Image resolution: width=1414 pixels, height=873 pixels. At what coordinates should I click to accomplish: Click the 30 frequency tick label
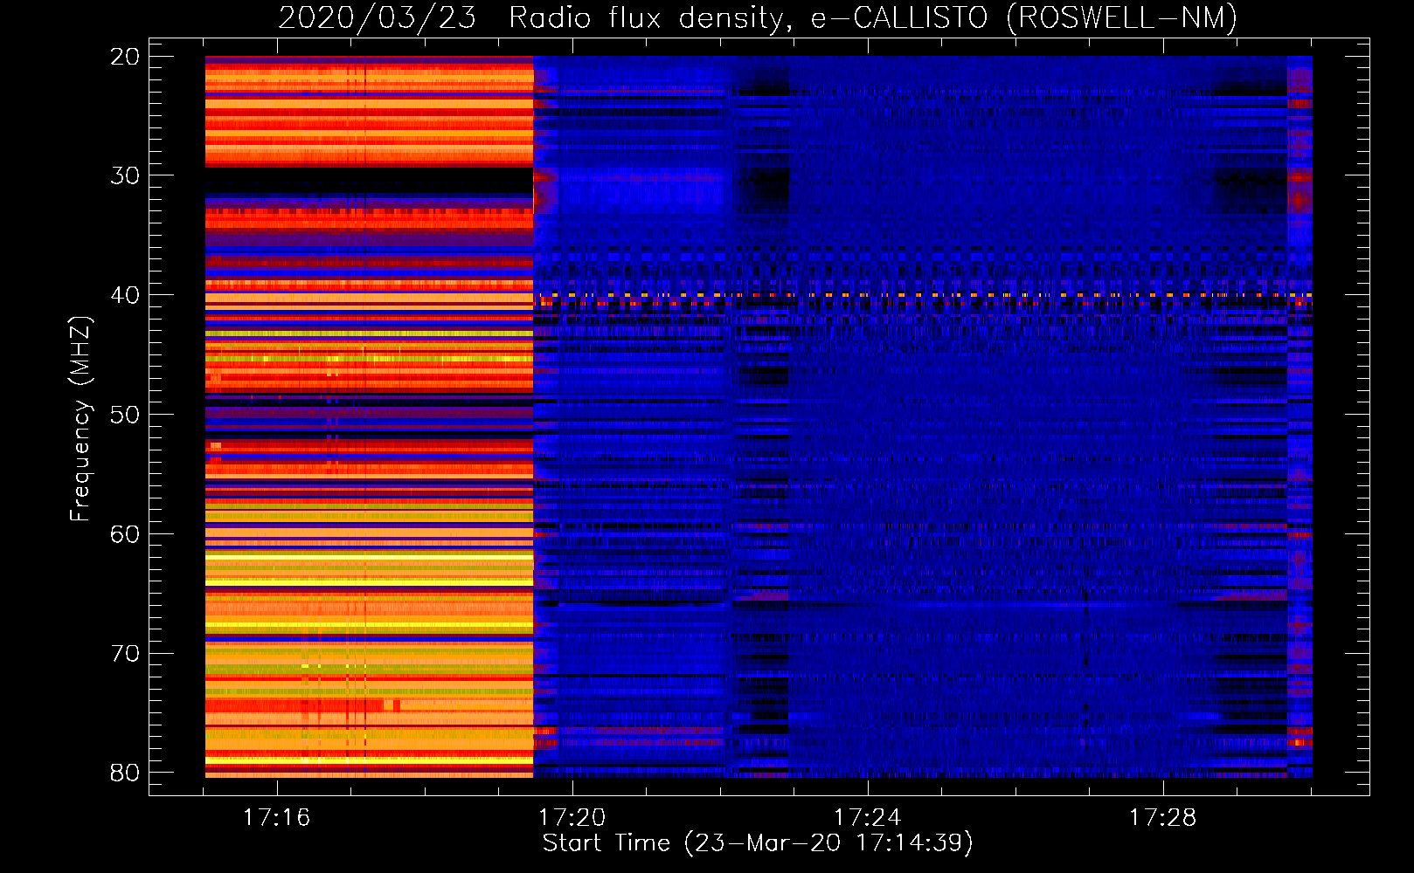(x=125, y=175)
